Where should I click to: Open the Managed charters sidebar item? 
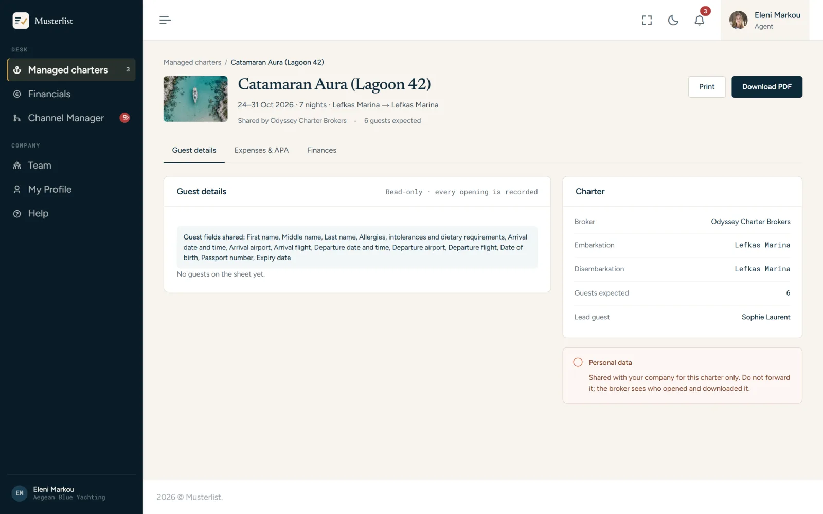point(71,69)
